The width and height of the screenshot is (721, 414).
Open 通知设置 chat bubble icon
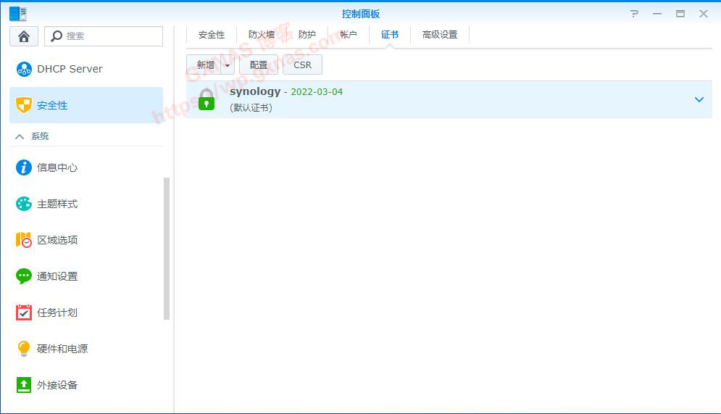tap(24, 276)
